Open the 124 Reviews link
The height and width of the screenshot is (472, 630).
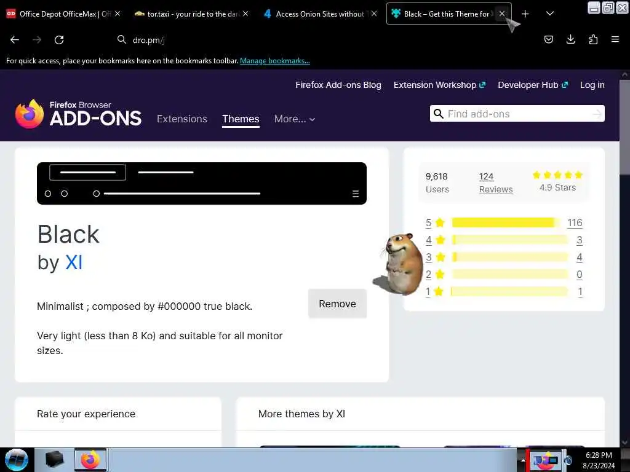(x=496, y=183)
